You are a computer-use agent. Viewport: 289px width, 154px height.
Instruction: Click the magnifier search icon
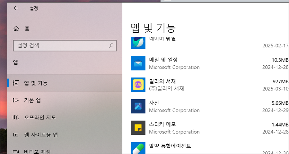pos(111,45)
